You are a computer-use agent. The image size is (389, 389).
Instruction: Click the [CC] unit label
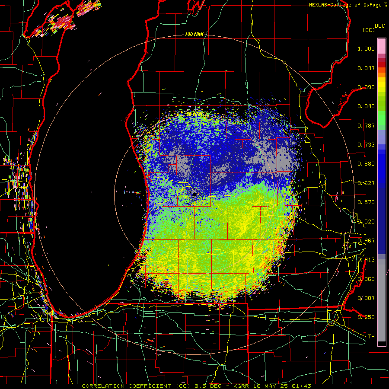point(369,30)
